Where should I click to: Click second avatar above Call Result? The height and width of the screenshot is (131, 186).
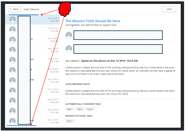69,49
